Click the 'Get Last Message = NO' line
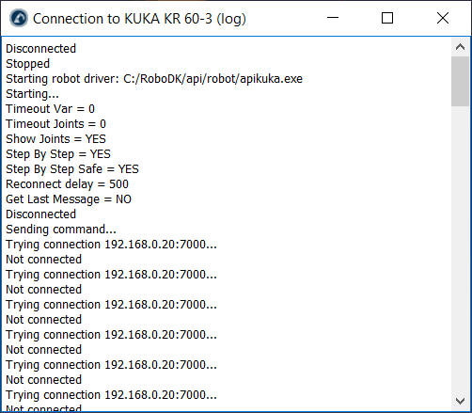This screenshot has height=413, width=472. tap(69, 199)
